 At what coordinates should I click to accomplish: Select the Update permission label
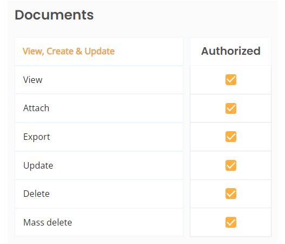[x=38, y=165]
